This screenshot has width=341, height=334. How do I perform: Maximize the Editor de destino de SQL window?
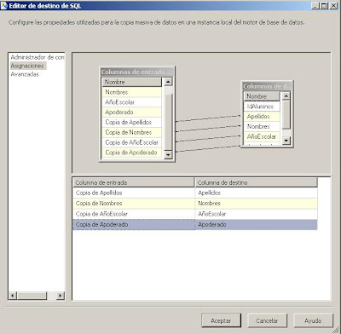[x=324, y=6]
